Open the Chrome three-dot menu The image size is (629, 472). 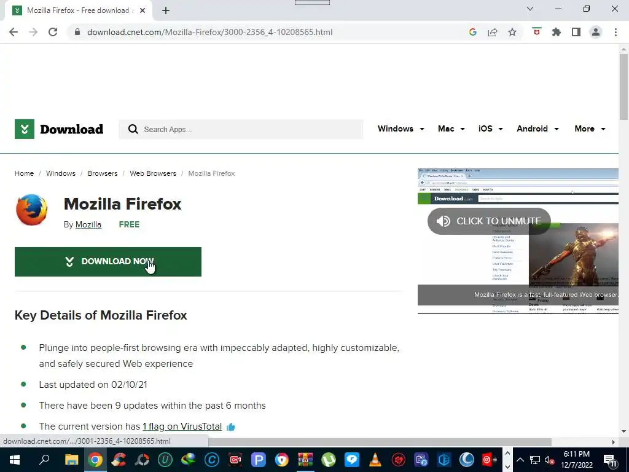[x=615, y=32]
